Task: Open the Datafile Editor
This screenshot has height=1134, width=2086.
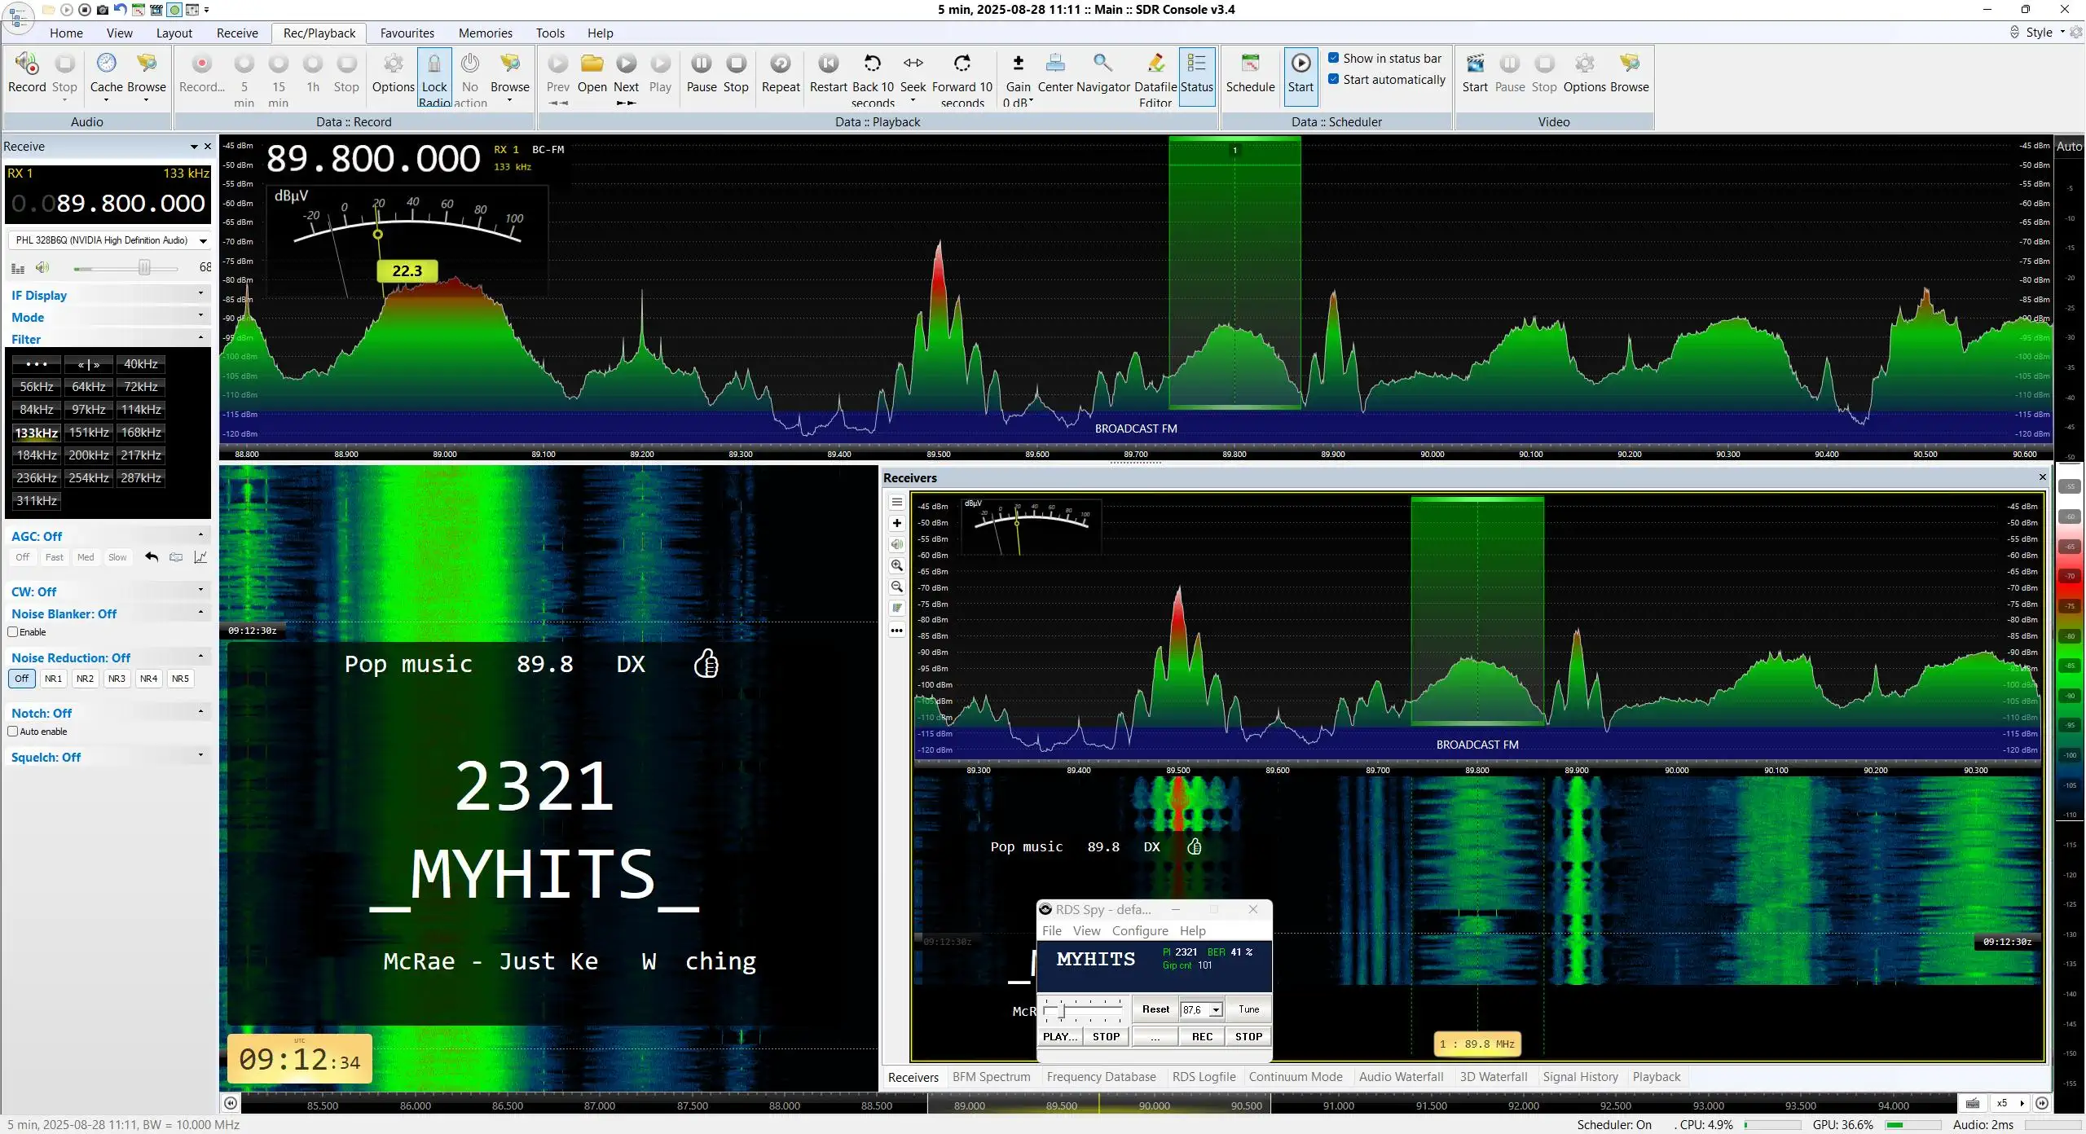Action: [1155, 64]
